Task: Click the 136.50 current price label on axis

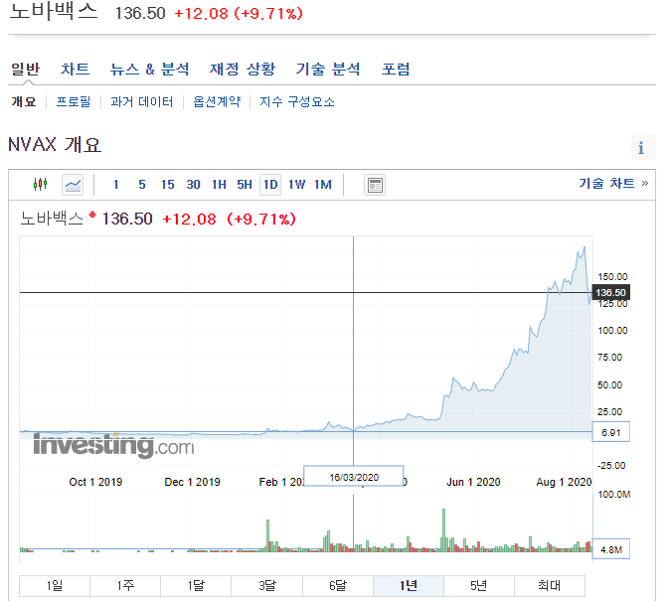Action: click(x=611, y=292)
